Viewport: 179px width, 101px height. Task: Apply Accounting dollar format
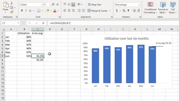117,11
